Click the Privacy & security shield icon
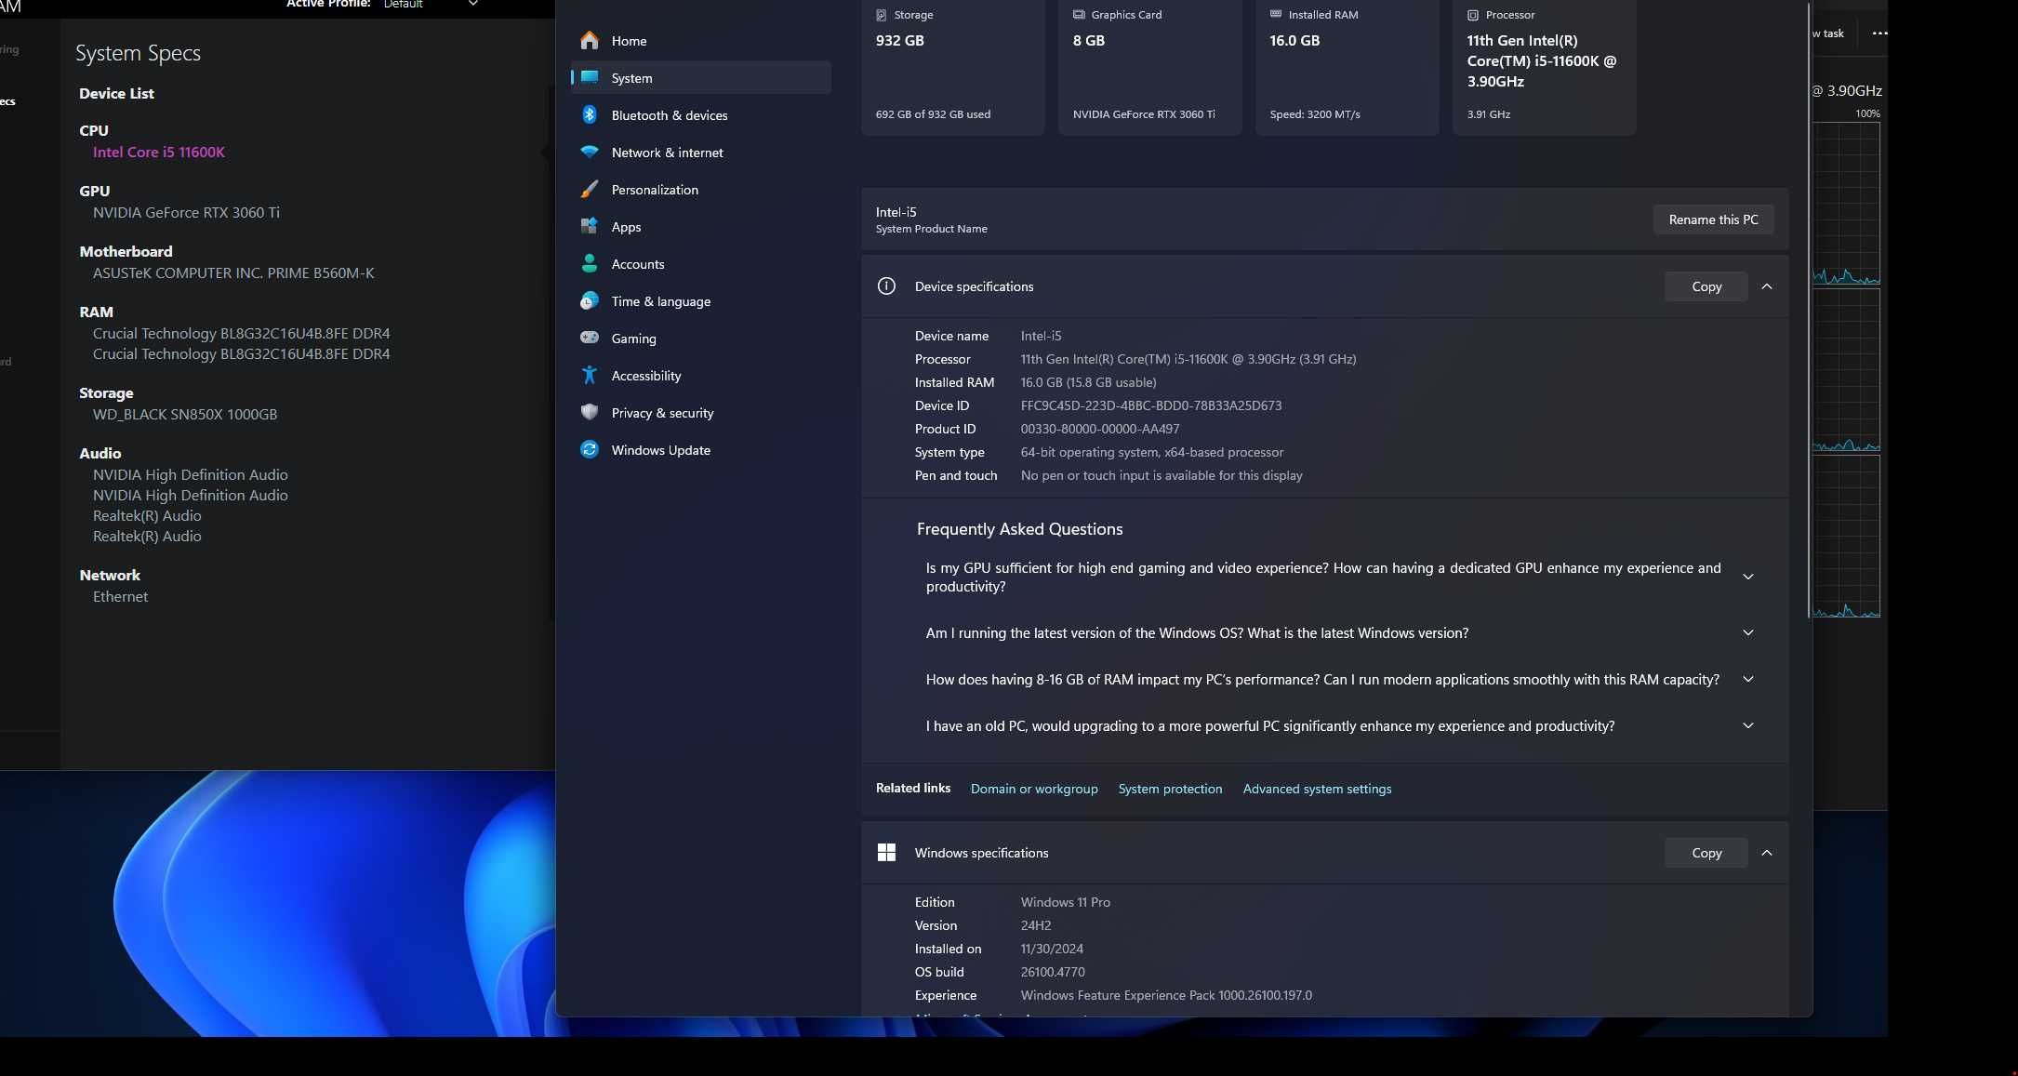Screen dimensions: 2018x1076 tap(589, 412)
